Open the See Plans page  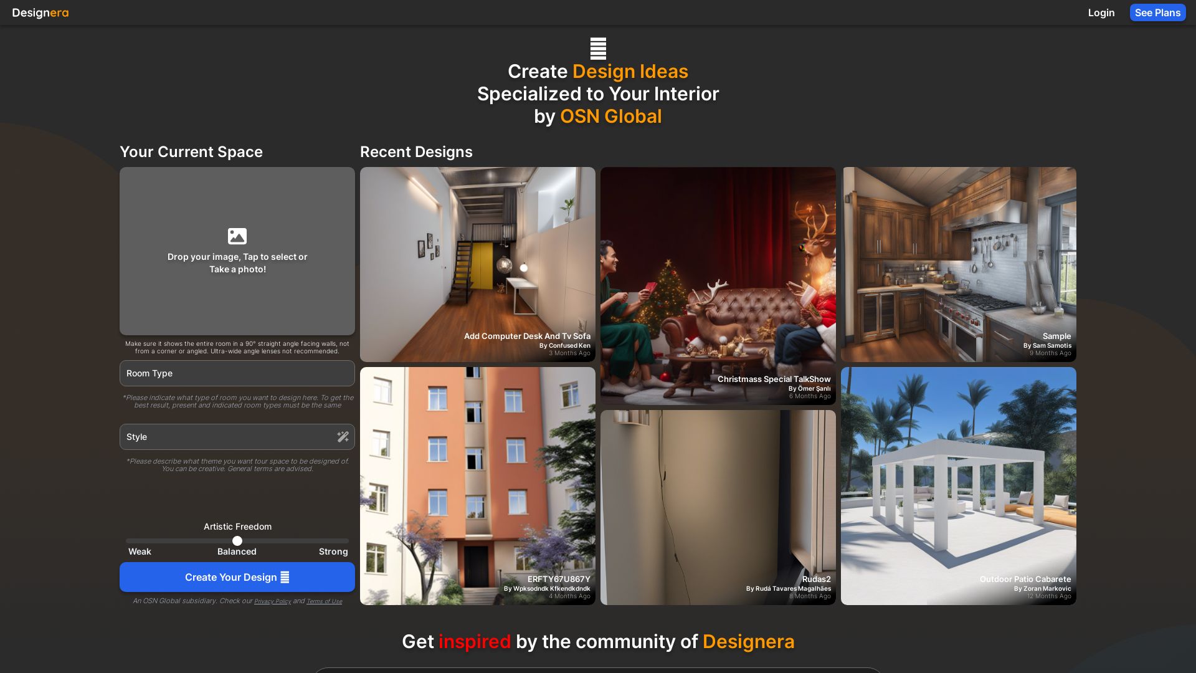coord(1157,12)
